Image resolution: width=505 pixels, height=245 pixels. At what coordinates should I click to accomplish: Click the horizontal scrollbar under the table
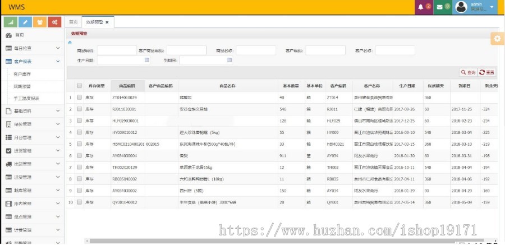[287, 241]
